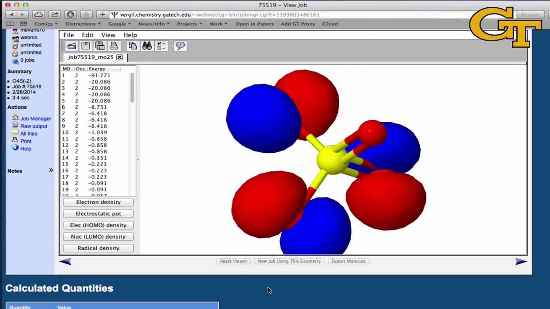Select MO 1 row with energy -91.771
Screen dimensions: 550x309
point(95,76)
